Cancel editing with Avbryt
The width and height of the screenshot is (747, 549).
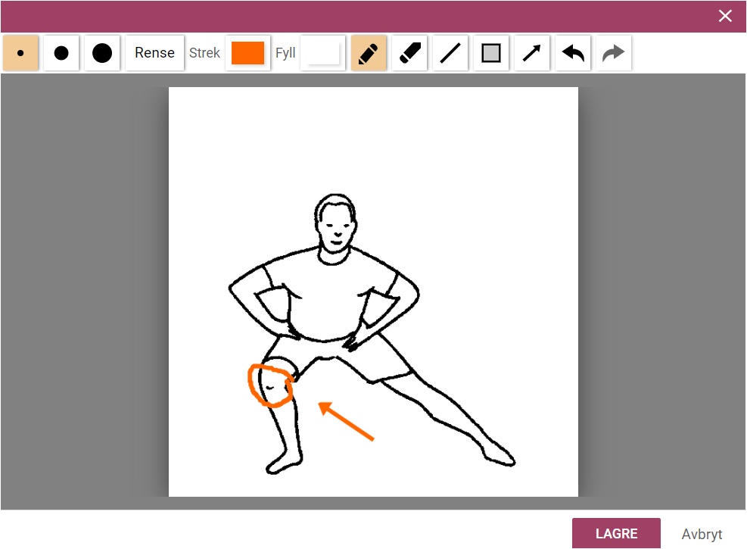tap(702, 534)
